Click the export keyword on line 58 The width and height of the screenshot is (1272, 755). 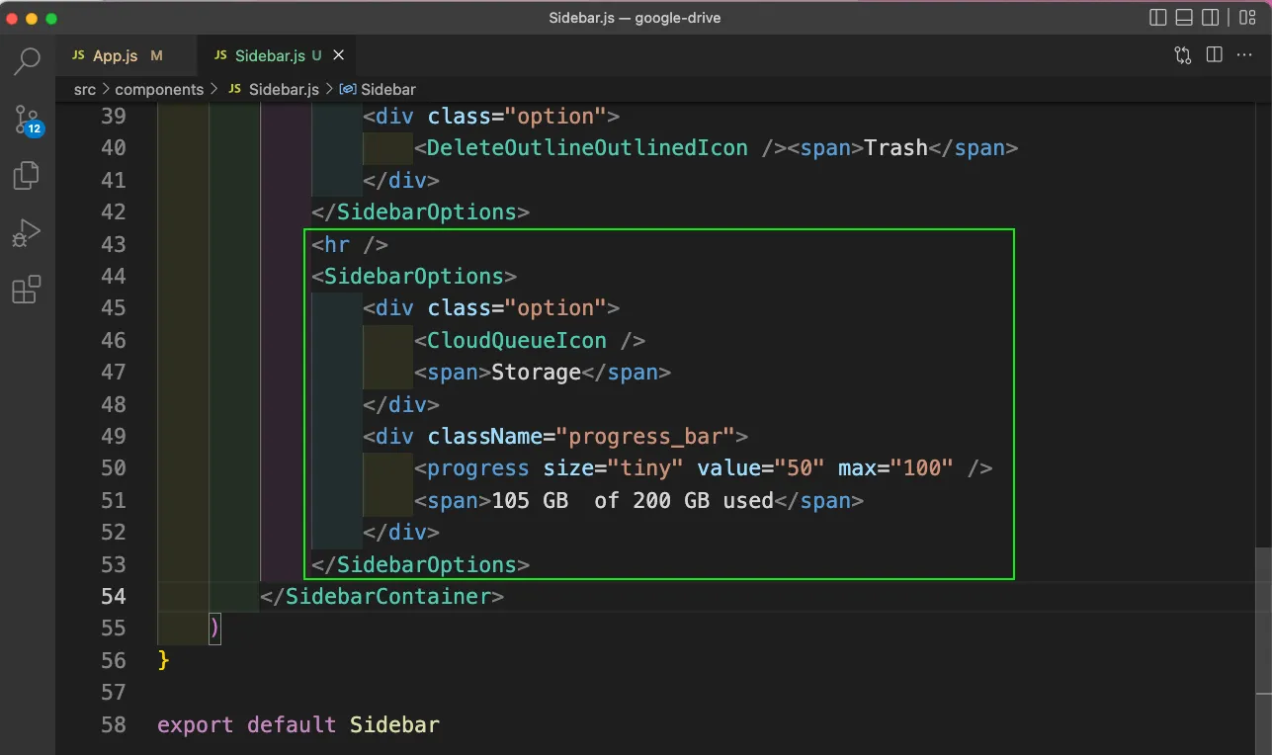tap(196, 724)
